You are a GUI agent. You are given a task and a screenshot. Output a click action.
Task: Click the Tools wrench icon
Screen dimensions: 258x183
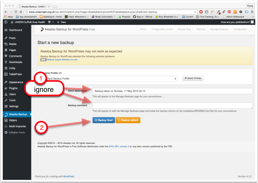click(x=6, y=100)
